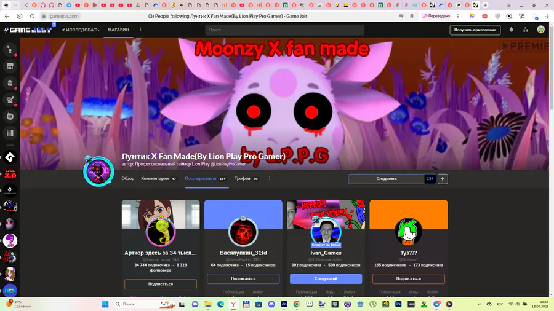Screen dimensions: 554x311
Task: Open the playlists bars icon in left sidebar
Action: (10, 133)
